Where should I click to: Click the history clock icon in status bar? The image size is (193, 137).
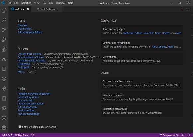33,135
